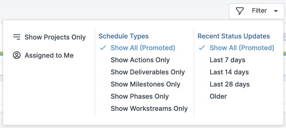The width and height of the screenshot is (286, 128).
Task: Click the funnel icon beside Filter
Action: coord(240,11)
